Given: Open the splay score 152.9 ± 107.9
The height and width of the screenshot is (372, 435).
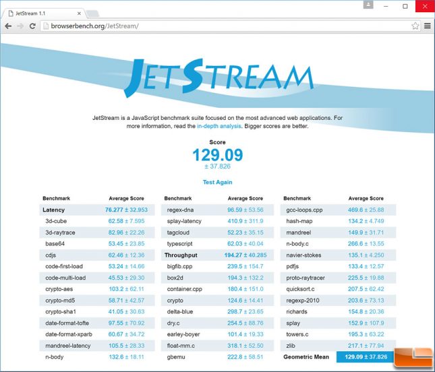Looking at the screenshot, I should click(x=366, y=323).
